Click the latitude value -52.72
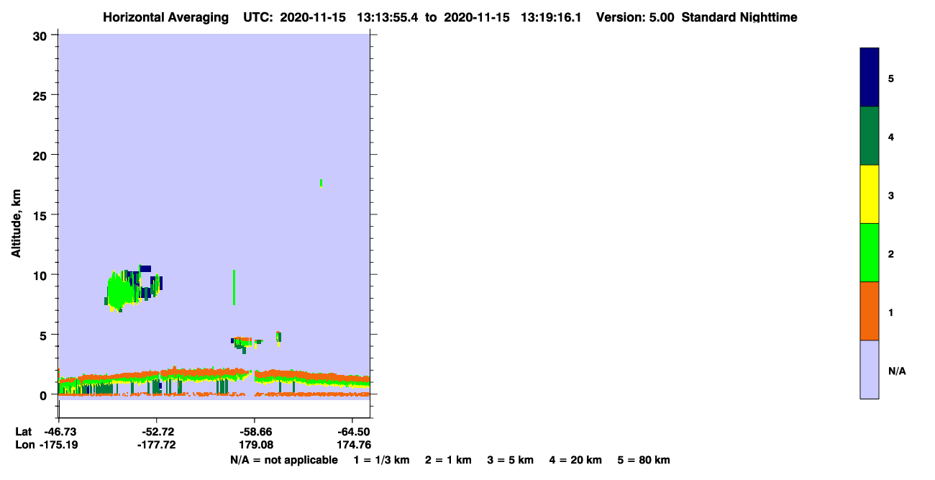The width and height of the screenshot is (935, 480). (156, 432)
